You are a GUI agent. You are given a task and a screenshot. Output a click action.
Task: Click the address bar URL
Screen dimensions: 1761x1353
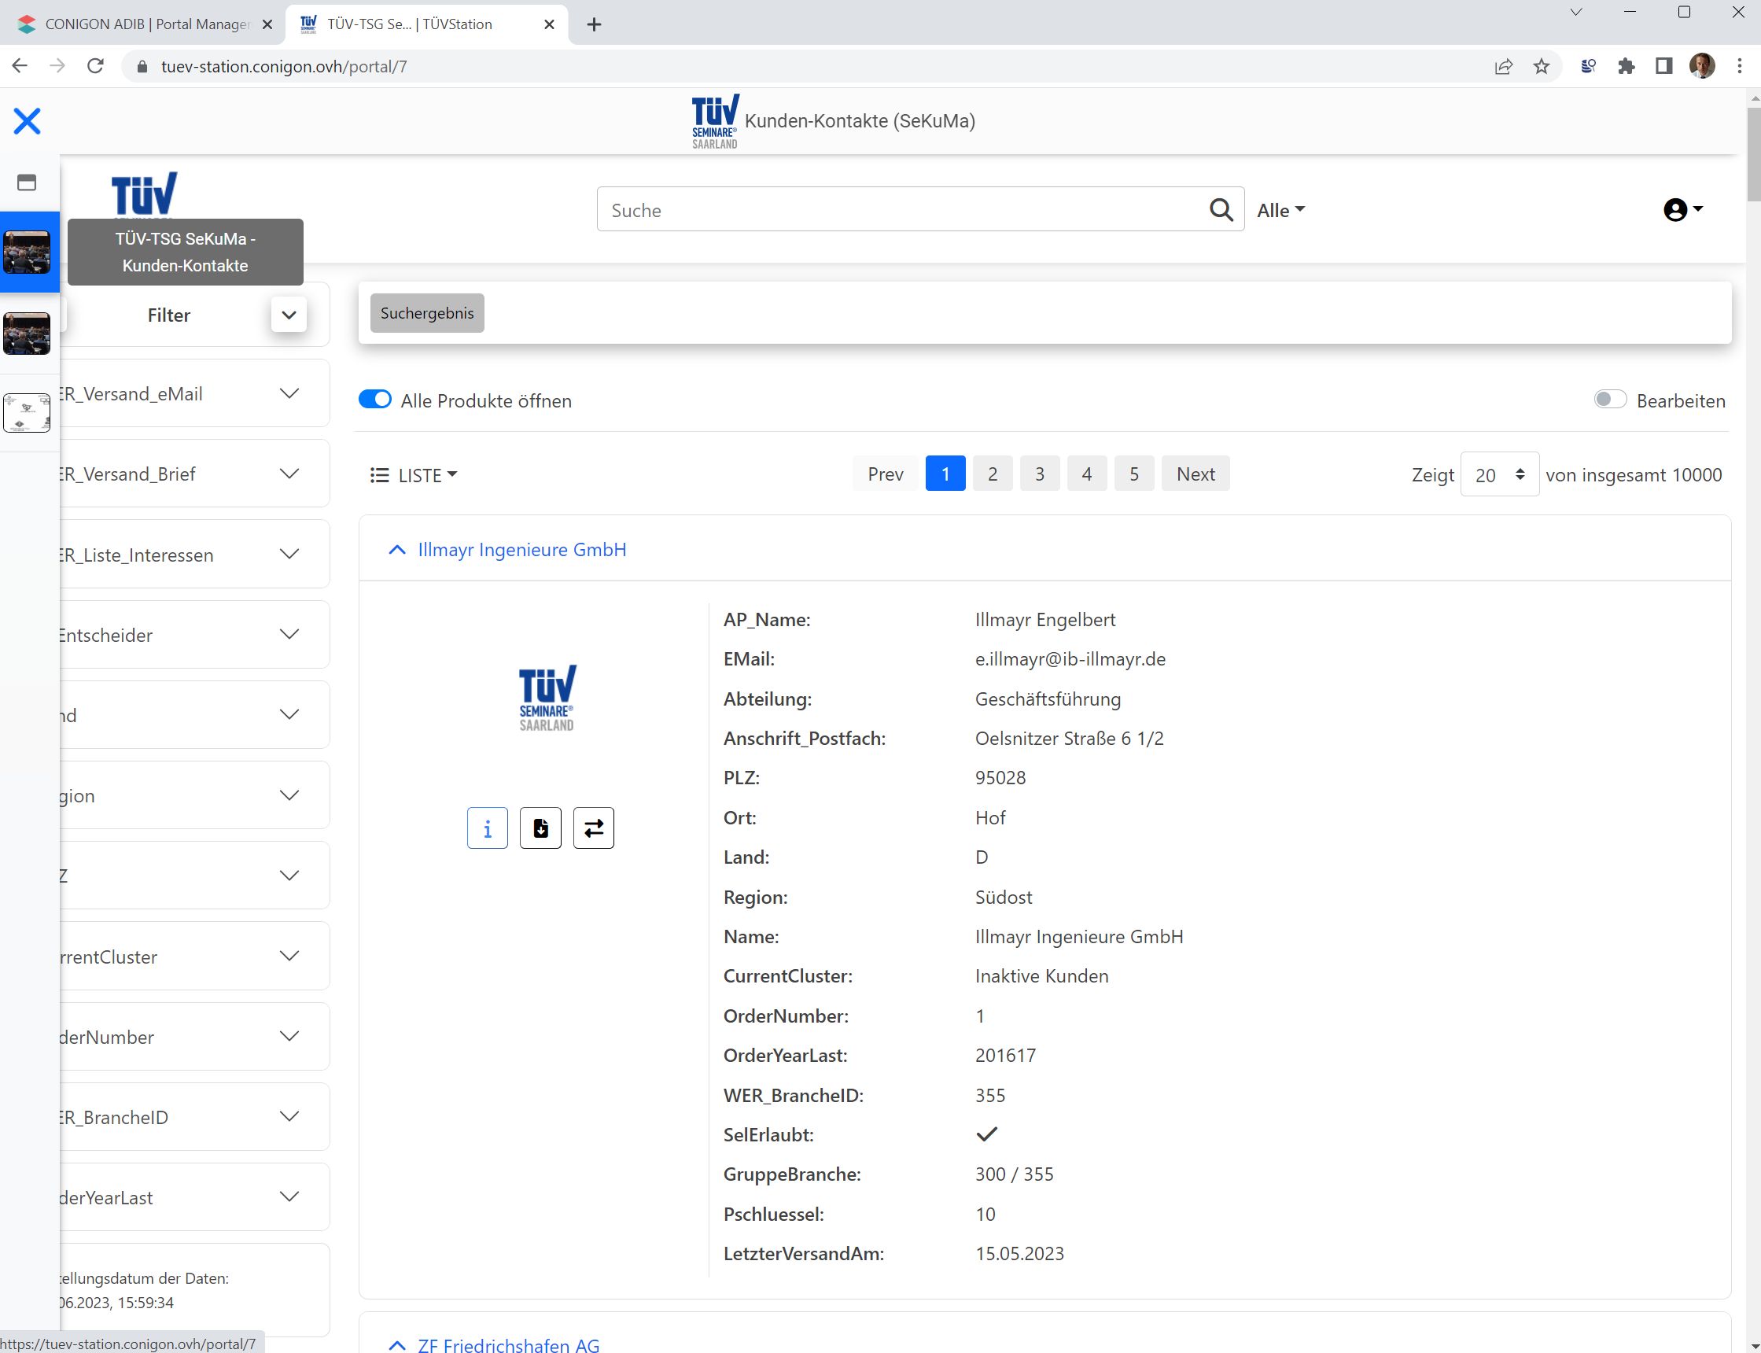283,66
